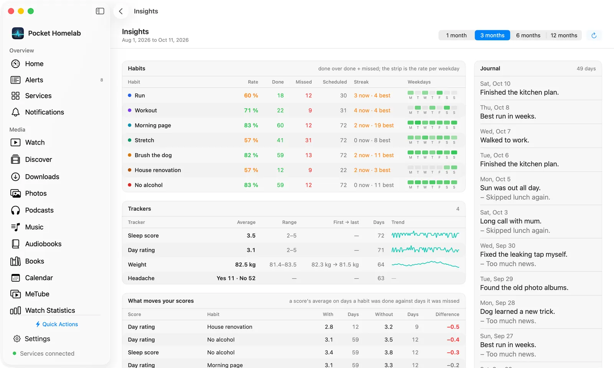Viewport: 614px width, 368px height.
Task: Show the 12 months range
Action: pos(564,35)
